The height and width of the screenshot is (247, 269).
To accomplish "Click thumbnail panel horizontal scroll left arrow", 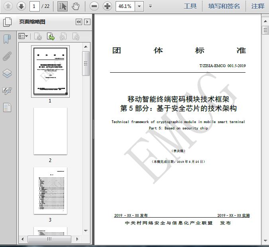I will [x=22, y=239].
